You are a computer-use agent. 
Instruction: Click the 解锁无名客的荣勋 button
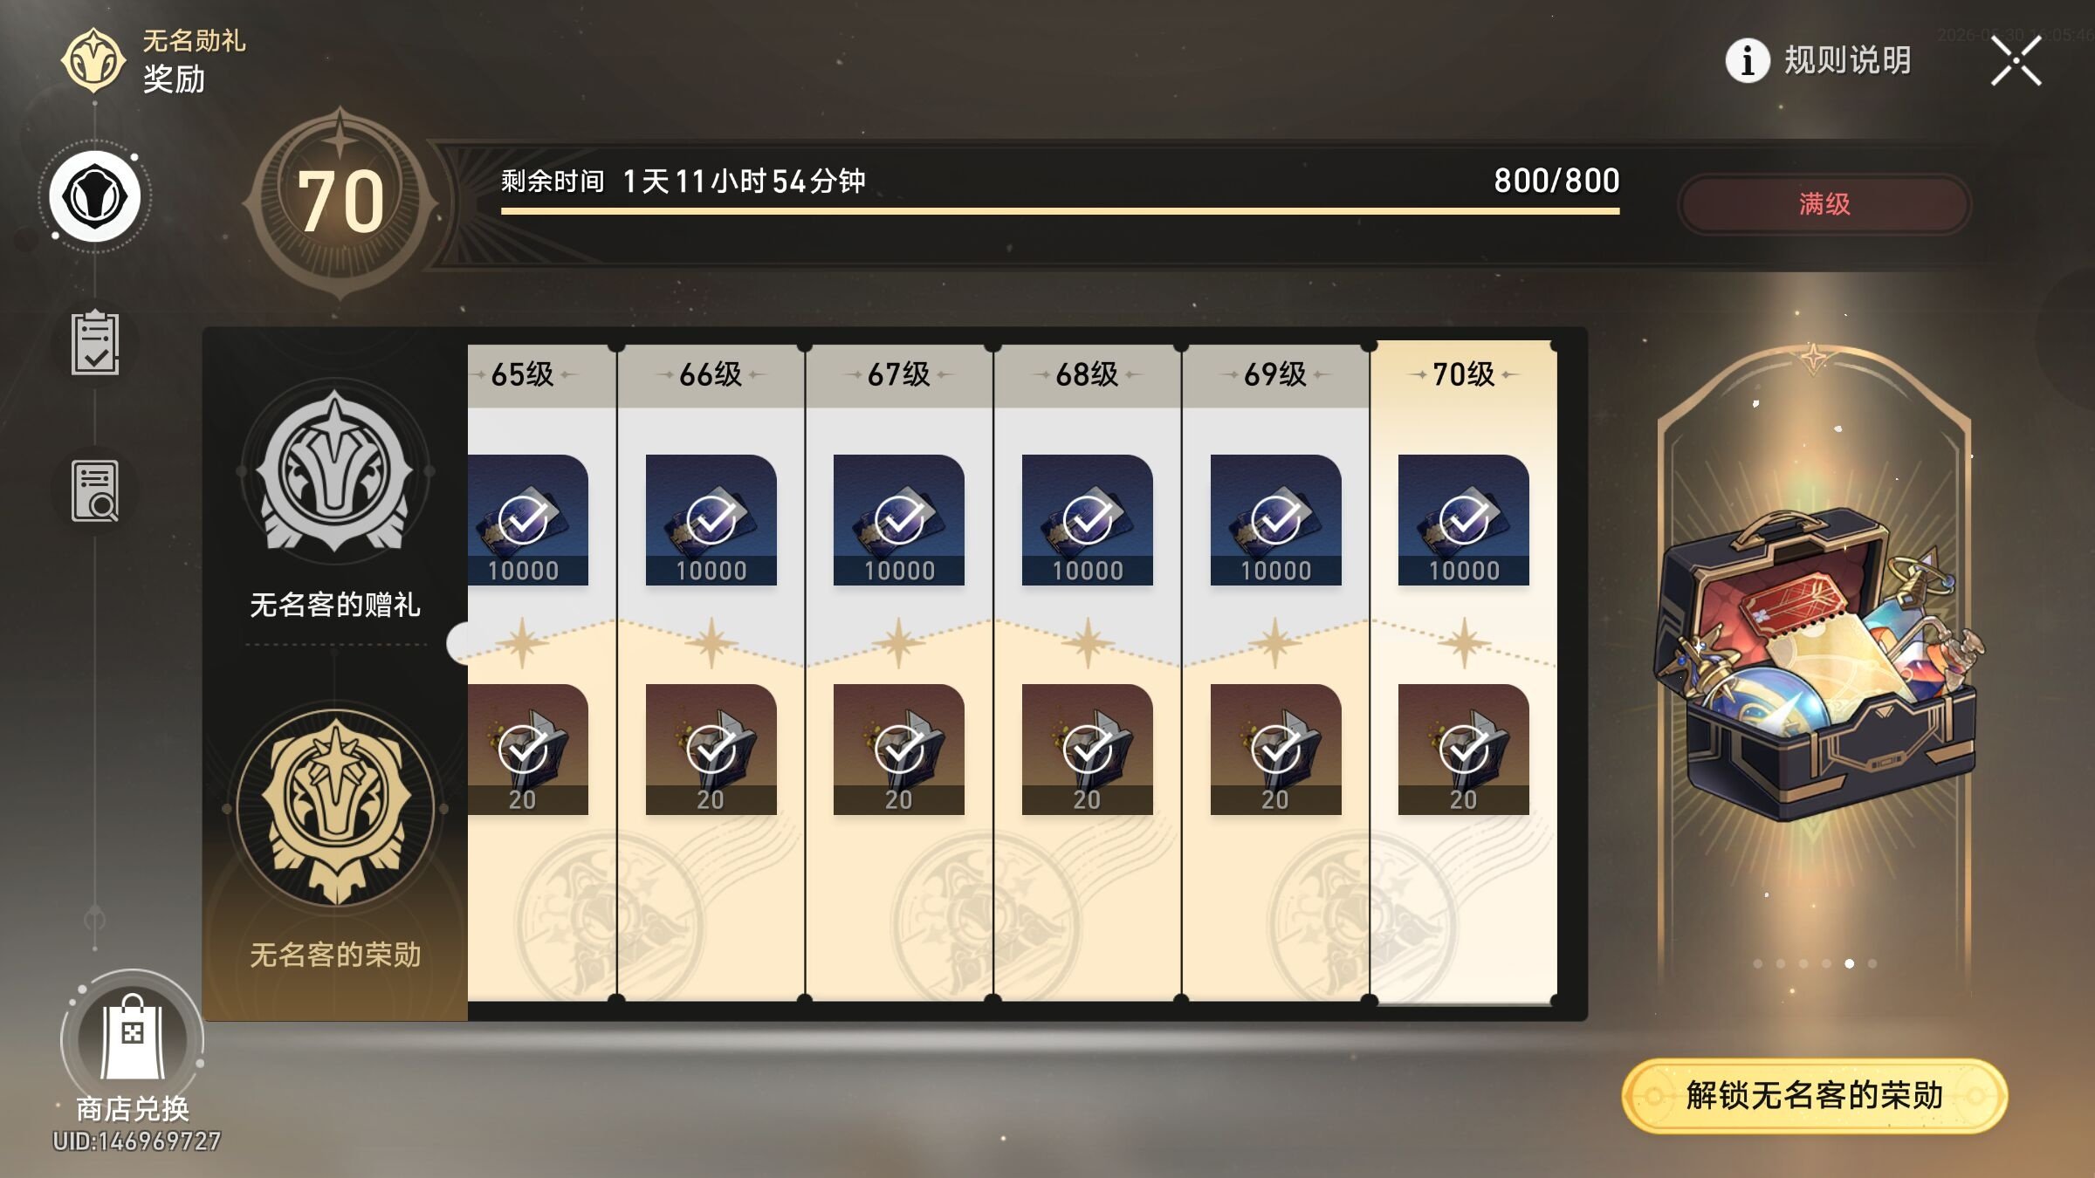[1814, 1096]
